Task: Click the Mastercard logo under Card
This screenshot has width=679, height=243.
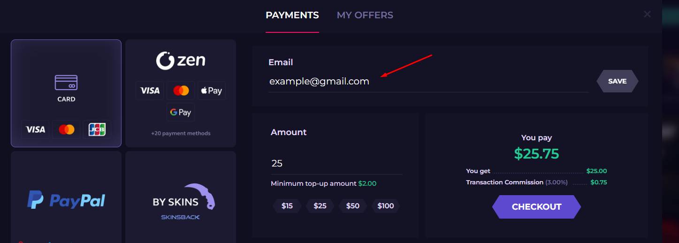Action: coord(67,129)
